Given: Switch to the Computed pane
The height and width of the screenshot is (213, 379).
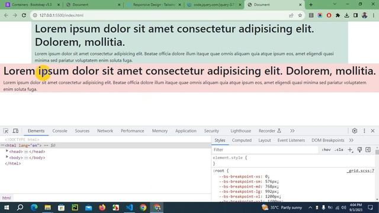Looking at the screenshot, I should (x=242, y=140).
